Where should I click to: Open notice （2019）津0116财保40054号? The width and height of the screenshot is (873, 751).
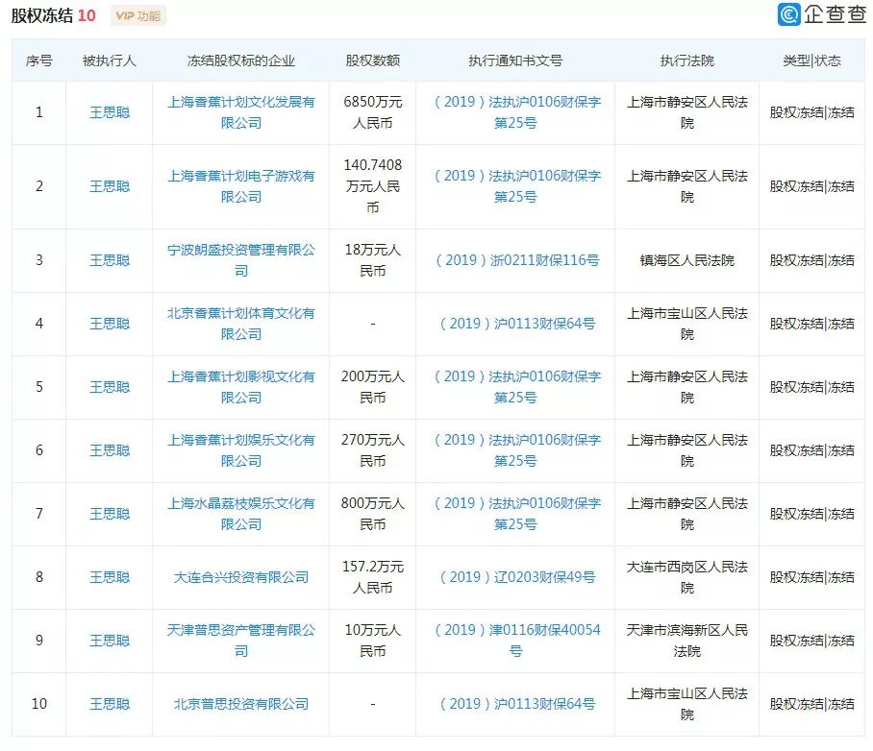pyautogui.click(x=515, y=641)
